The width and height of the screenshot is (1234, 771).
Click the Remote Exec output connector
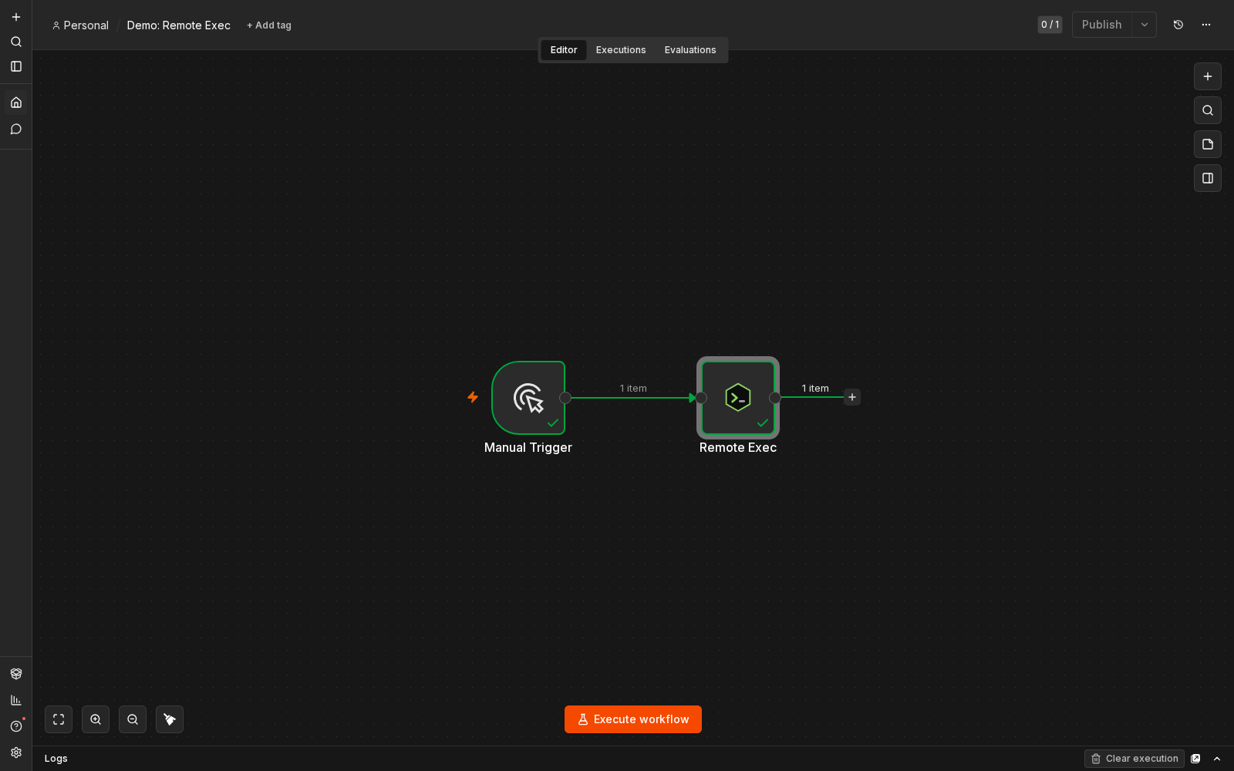point(775,398)
